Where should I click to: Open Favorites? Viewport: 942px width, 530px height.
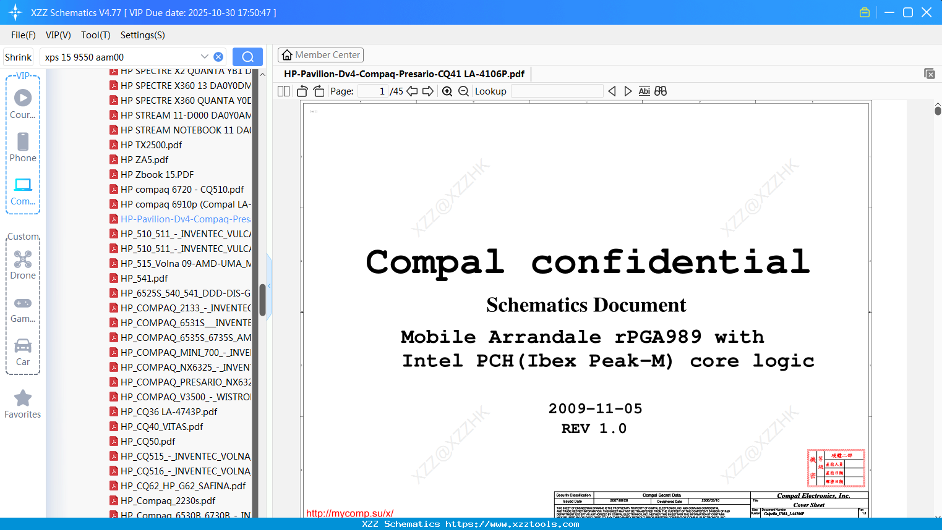pyautogui.click(x=23, y=404)
